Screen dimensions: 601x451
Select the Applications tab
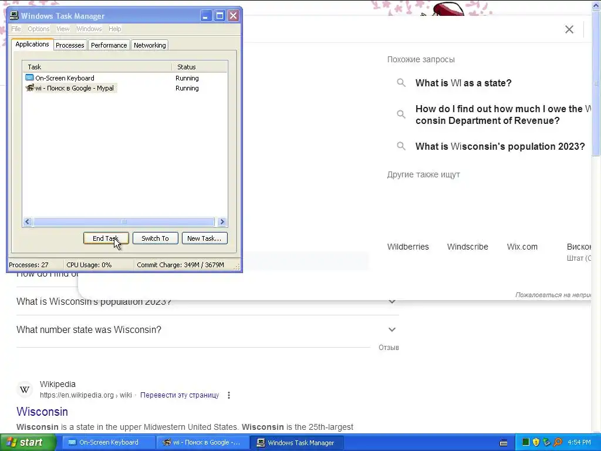32,44
